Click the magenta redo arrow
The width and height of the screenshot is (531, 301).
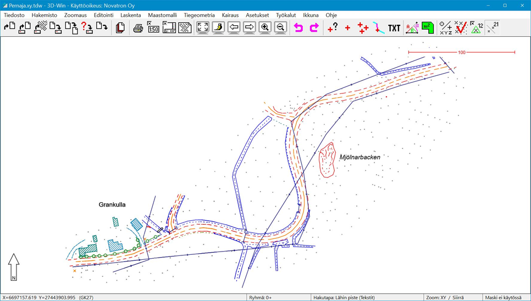click(x=314, y=27)
